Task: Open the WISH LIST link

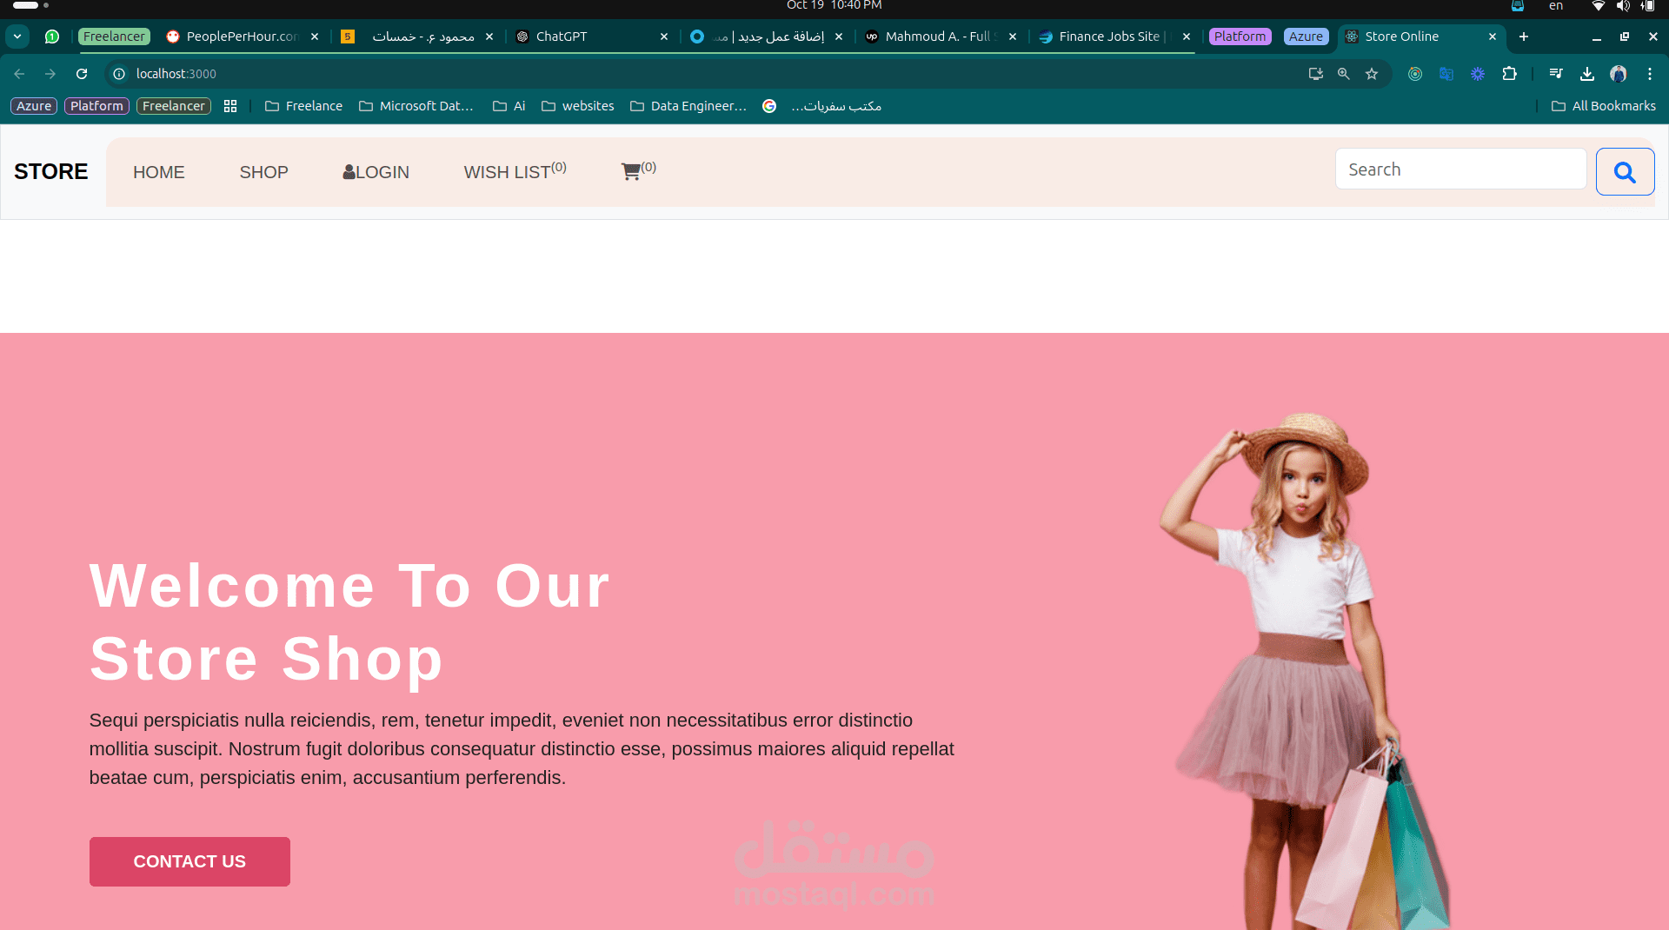Action: point(508,172)
